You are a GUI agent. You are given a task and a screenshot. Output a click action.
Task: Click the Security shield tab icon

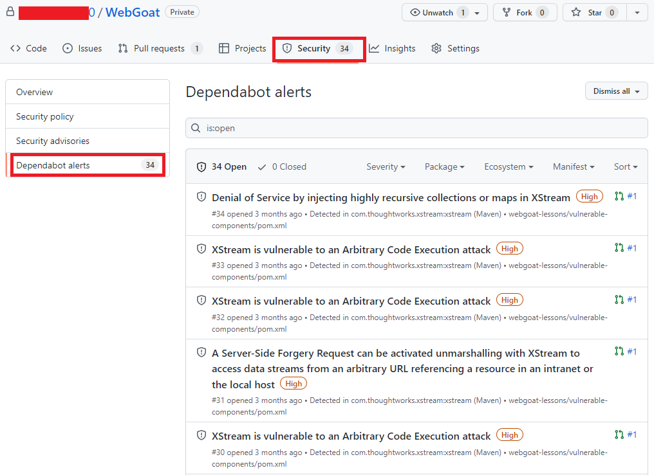(x=287, y=48)
